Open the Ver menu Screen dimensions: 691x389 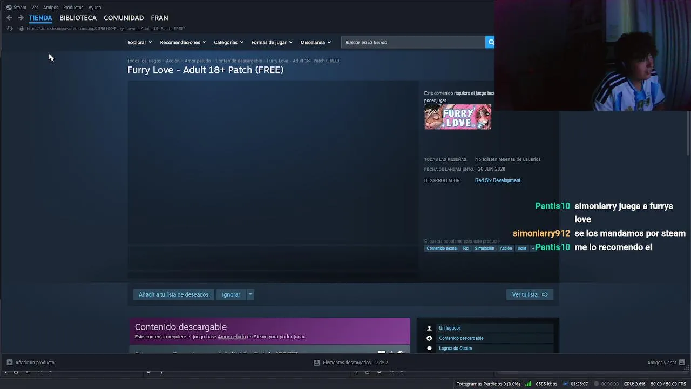(x=35, y=8)
